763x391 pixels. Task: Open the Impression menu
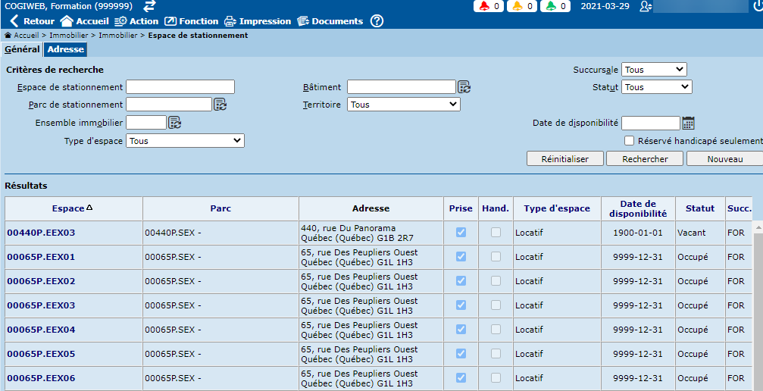click(257, 21)
